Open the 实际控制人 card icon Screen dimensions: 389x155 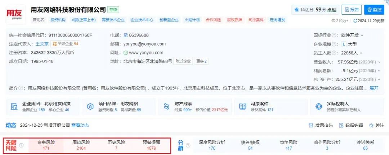coord(318,106)
